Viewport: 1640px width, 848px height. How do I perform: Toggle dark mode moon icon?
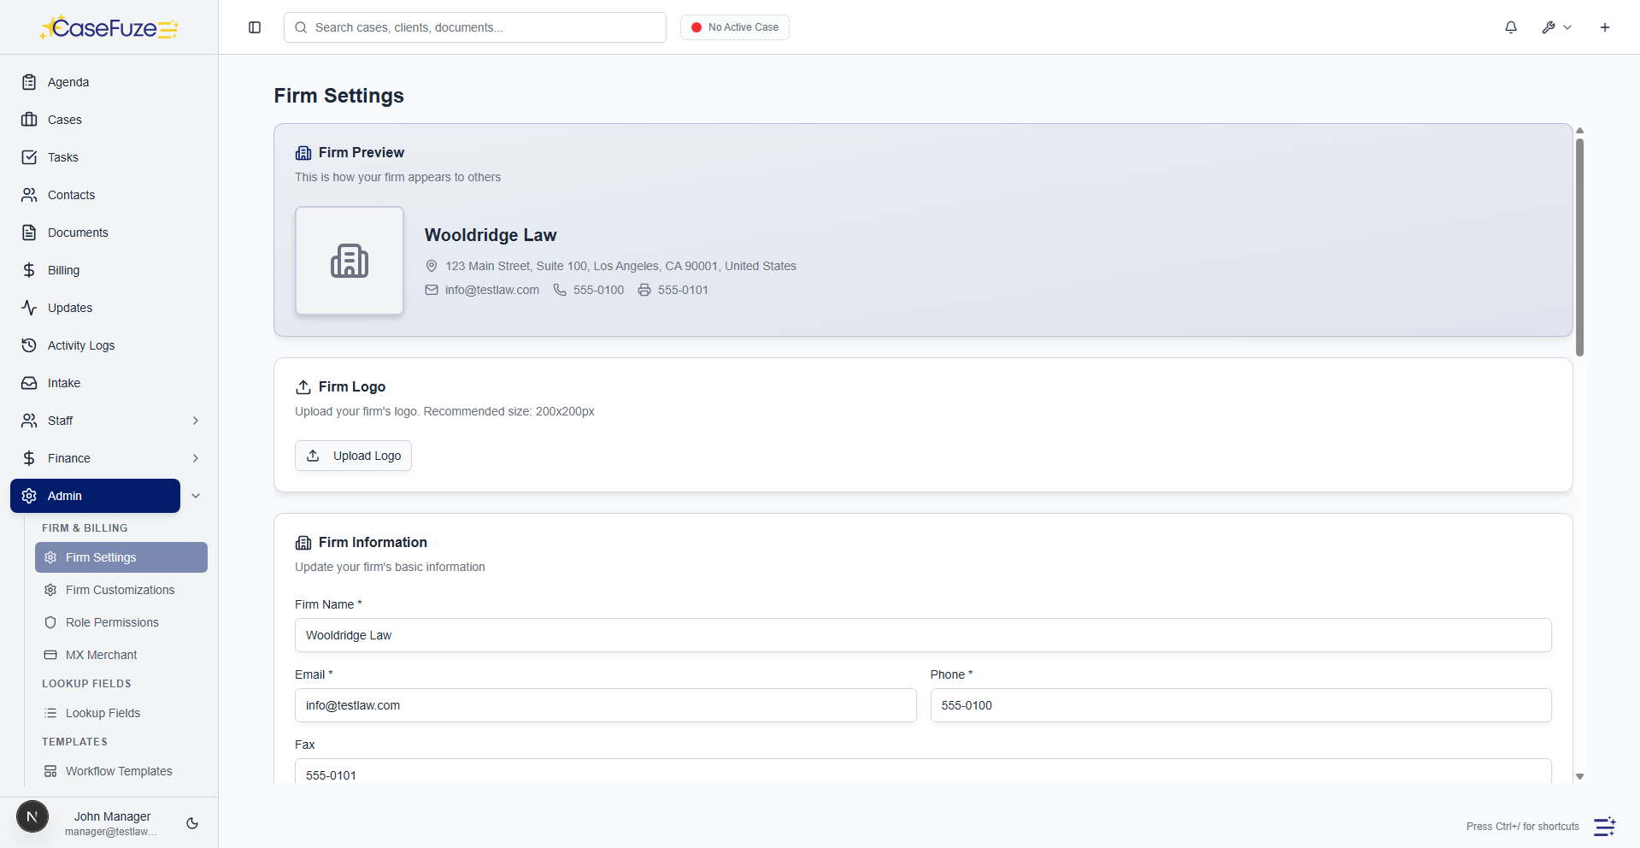[192, 823]
